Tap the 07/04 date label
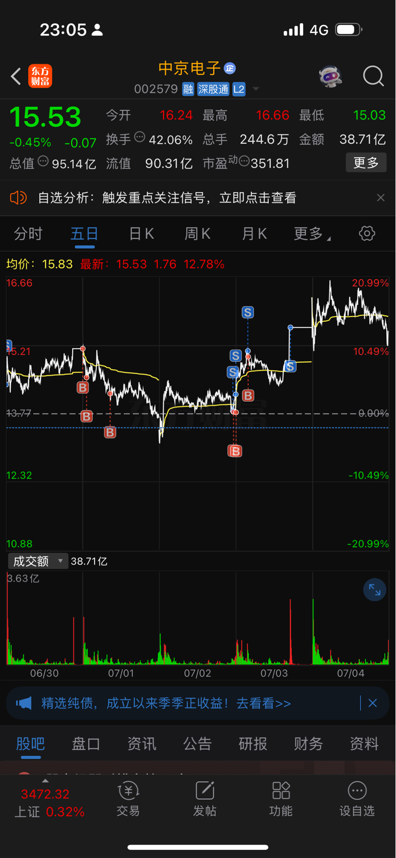 click(351, 673)
